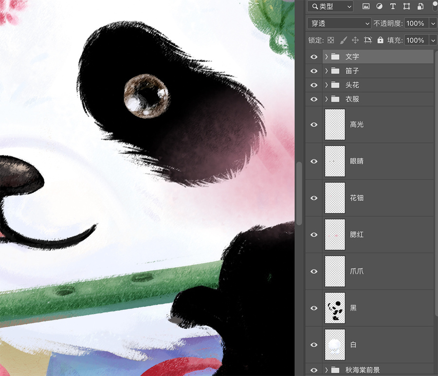Viewport: 438px width, 376px height.
Task: Click the 高光 layer name
Action: click(x=357, y=125)
